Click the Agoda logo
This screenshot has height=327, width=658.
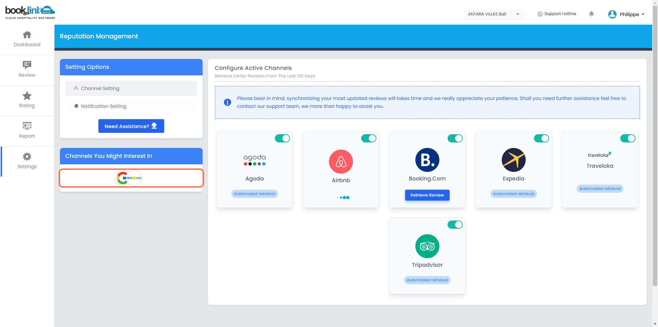coord(255,160)
